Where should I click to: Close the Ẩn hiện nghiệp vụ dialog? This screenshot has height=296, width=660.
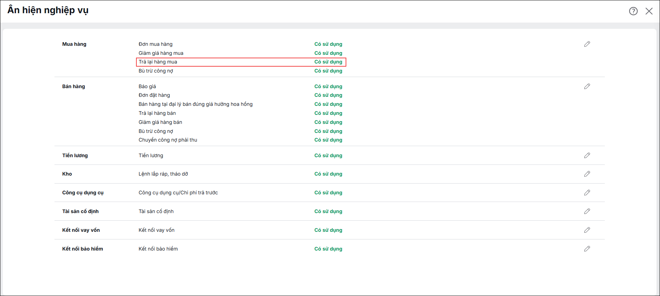click(649, 11)
